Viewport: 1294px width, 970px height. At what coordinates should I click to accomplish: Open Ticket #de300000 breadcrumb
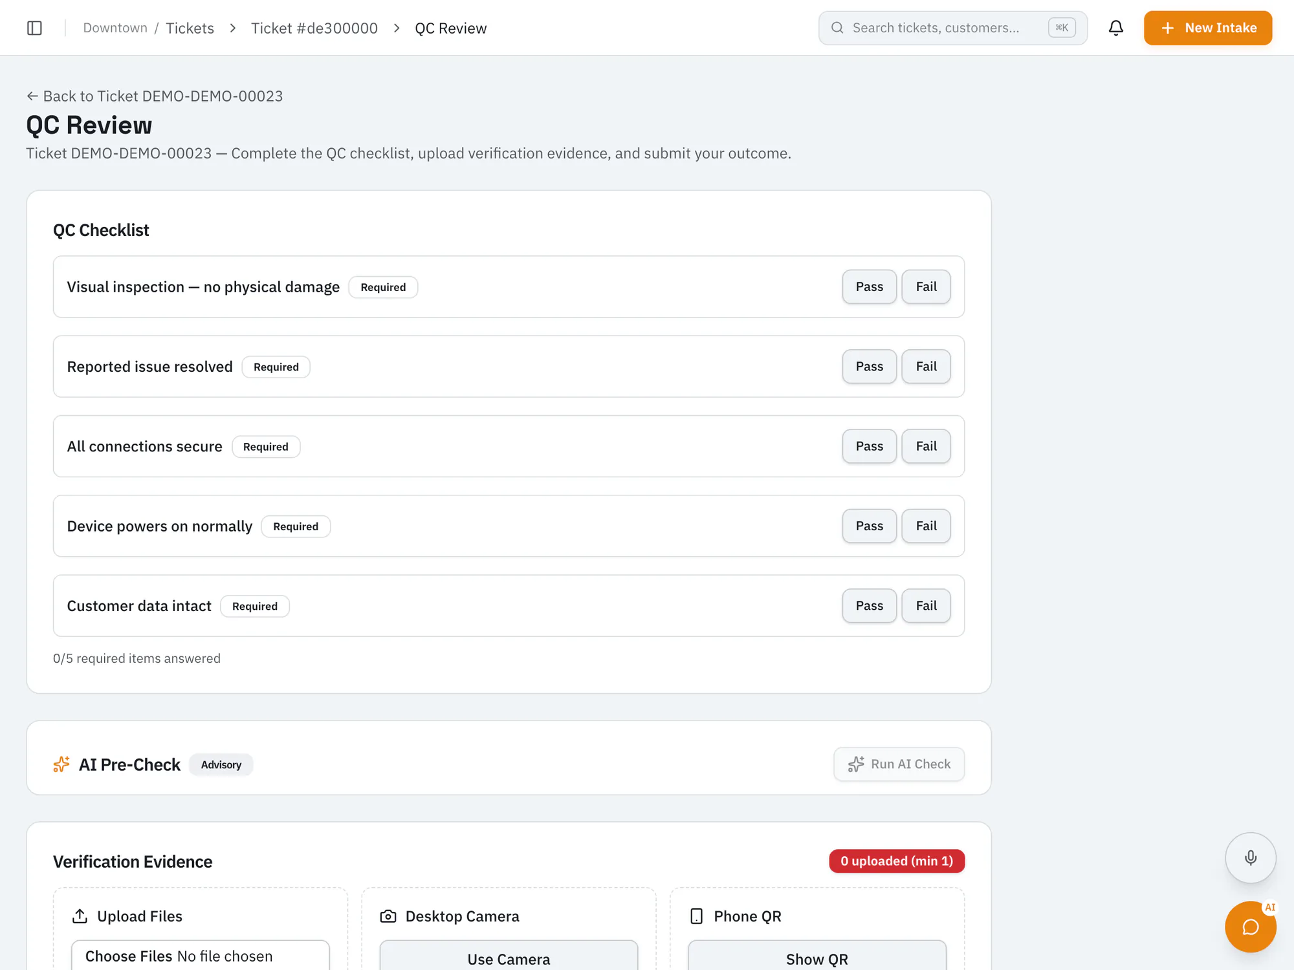[314, 28]
